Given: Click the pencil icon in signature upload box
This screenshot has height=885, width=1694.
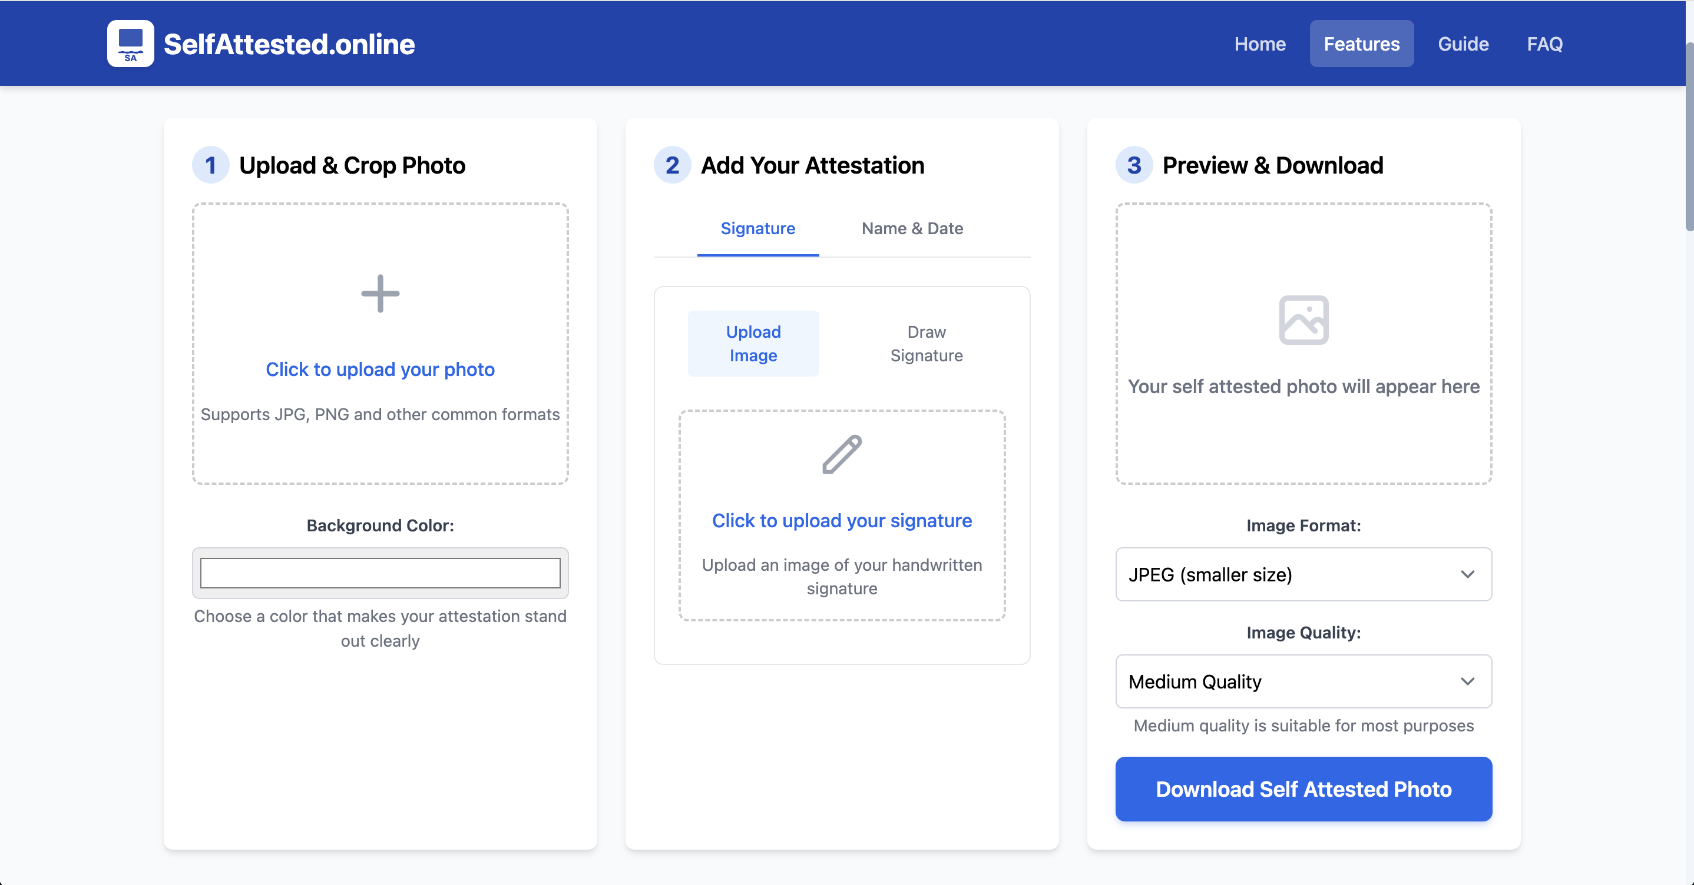Looking at the screenshot, I should (x=842, y=454).
